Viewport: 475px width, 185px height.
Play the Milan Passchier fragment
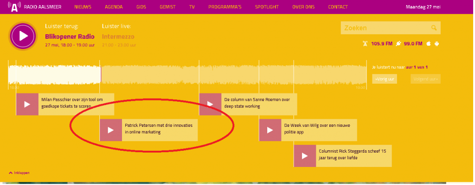[27, 104]
